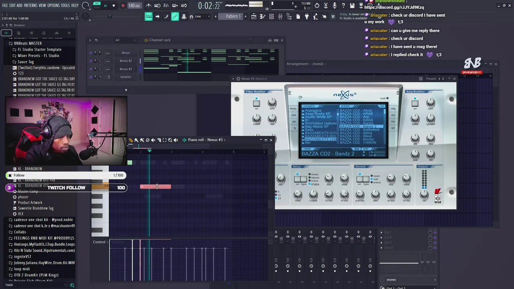Select category Asap Rocky XP in Nexus
The image size is (514, 289).
point(317,114)
